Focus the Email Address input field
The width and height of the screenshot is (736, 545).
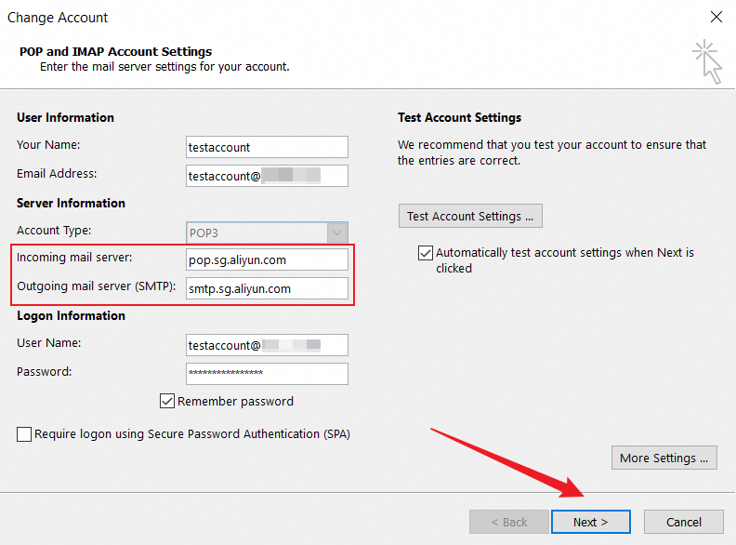point(267,176)
